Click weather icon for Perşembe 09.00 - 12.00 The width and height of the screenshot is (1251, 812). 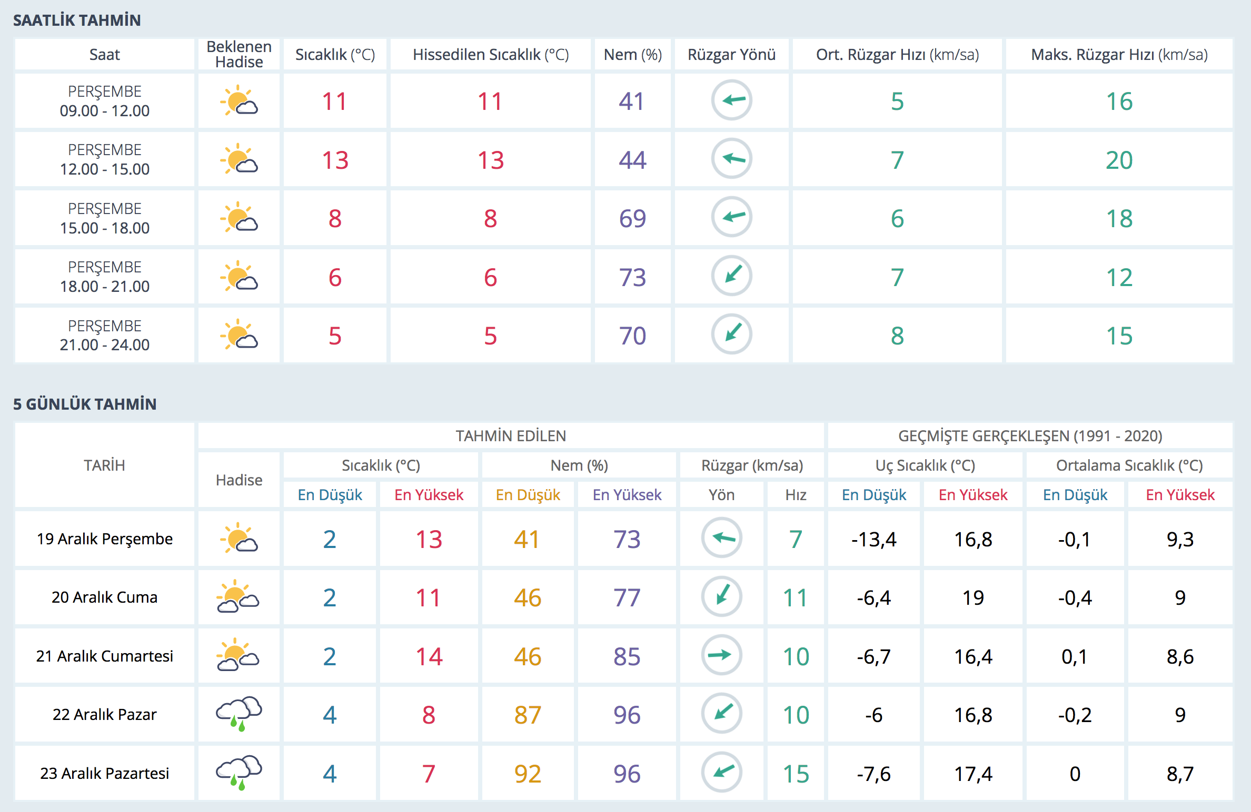point(239,100)
